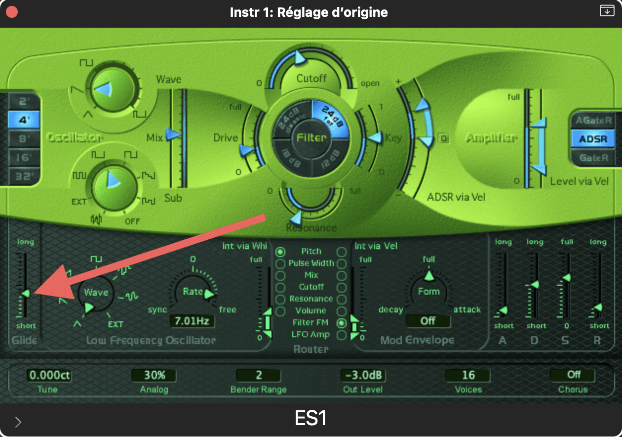
Task: Click the Int via Whl upper slider handle
Action: coord(267,312)
